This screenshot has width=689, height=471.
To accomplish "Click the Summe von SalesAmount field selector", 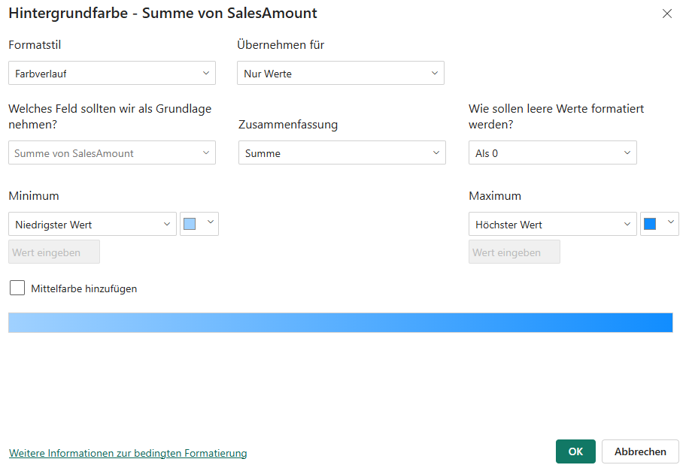I will 111,152.
